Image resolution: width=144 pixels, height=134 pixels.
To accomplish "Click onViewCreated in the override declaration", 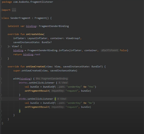I will [x=35, y=67].
